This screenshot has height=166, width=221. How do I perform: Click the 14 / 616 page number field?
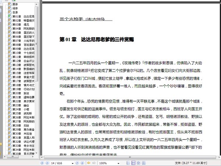61,163
